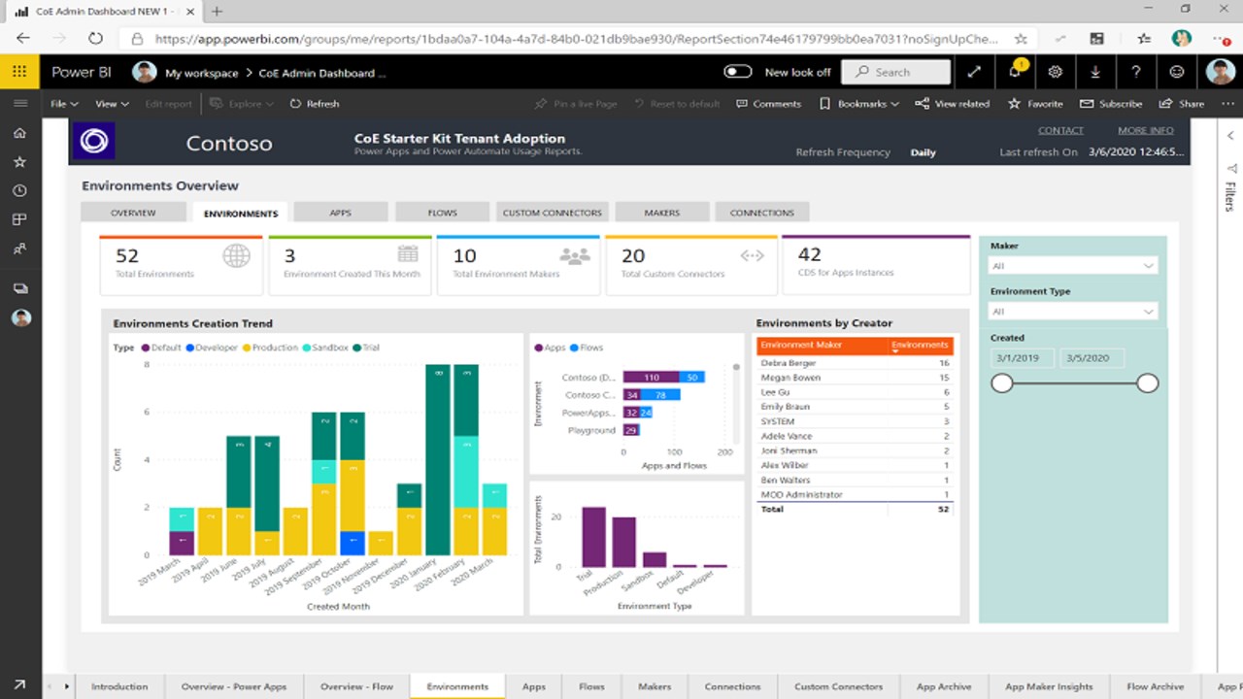
Task: Select the MAKERS report tab button
Action: (x=661, y=213)
